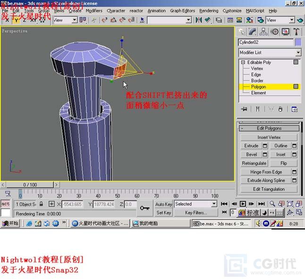Click the Angle Snap toggle icon
This screenshot has height=279, width=305.
click(113, 20)
